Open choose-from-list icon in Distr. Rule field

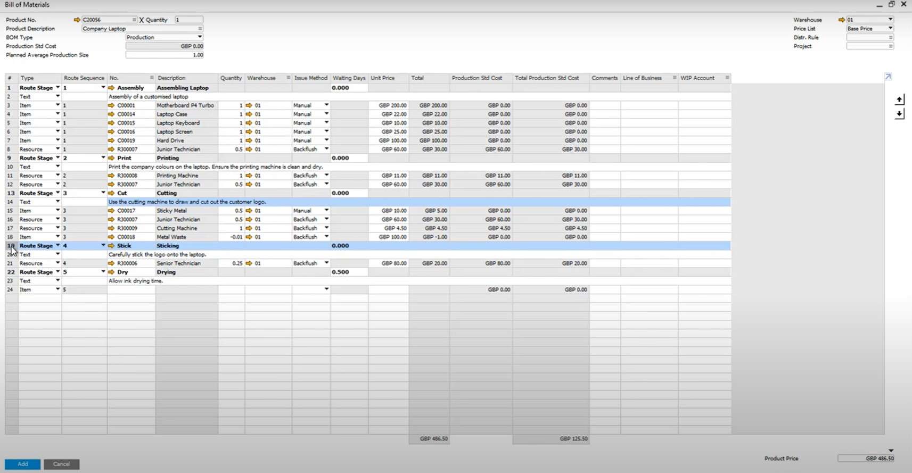pyautogui.click(x=890, y=37)
